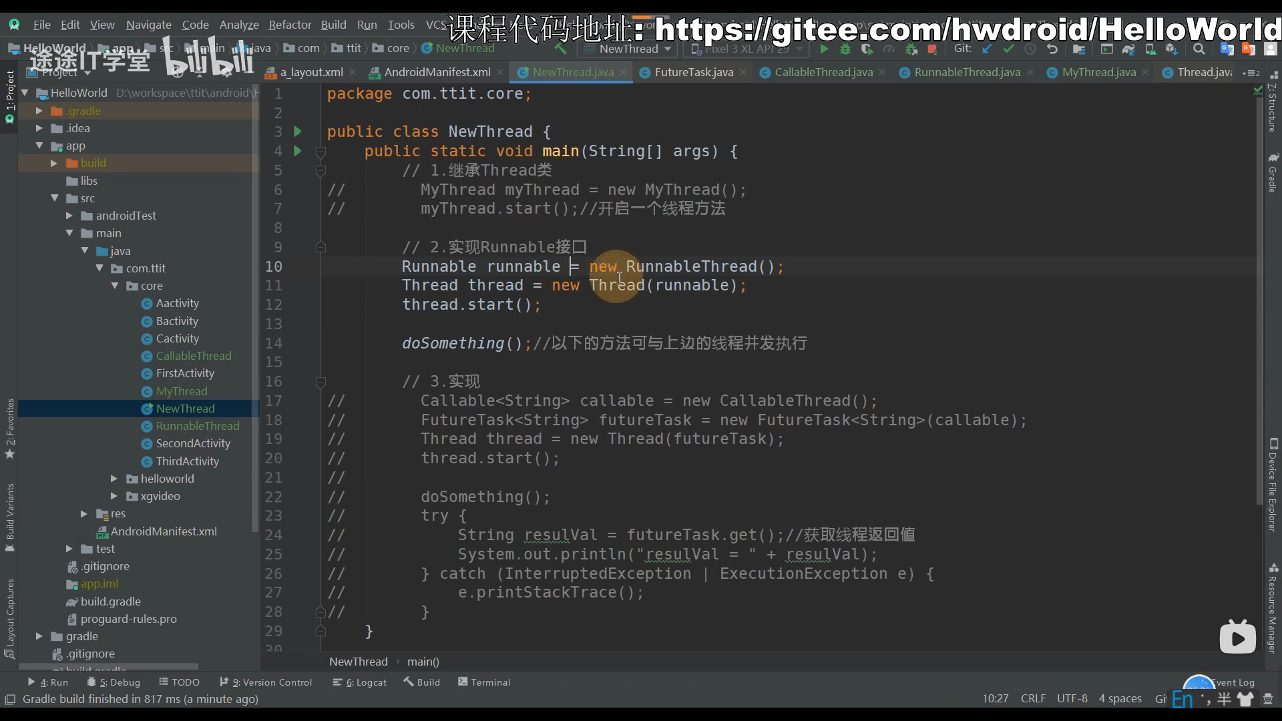Click editor vertical scrollbar
This screenshot has width=1282, height=721.
[1259, 300]
